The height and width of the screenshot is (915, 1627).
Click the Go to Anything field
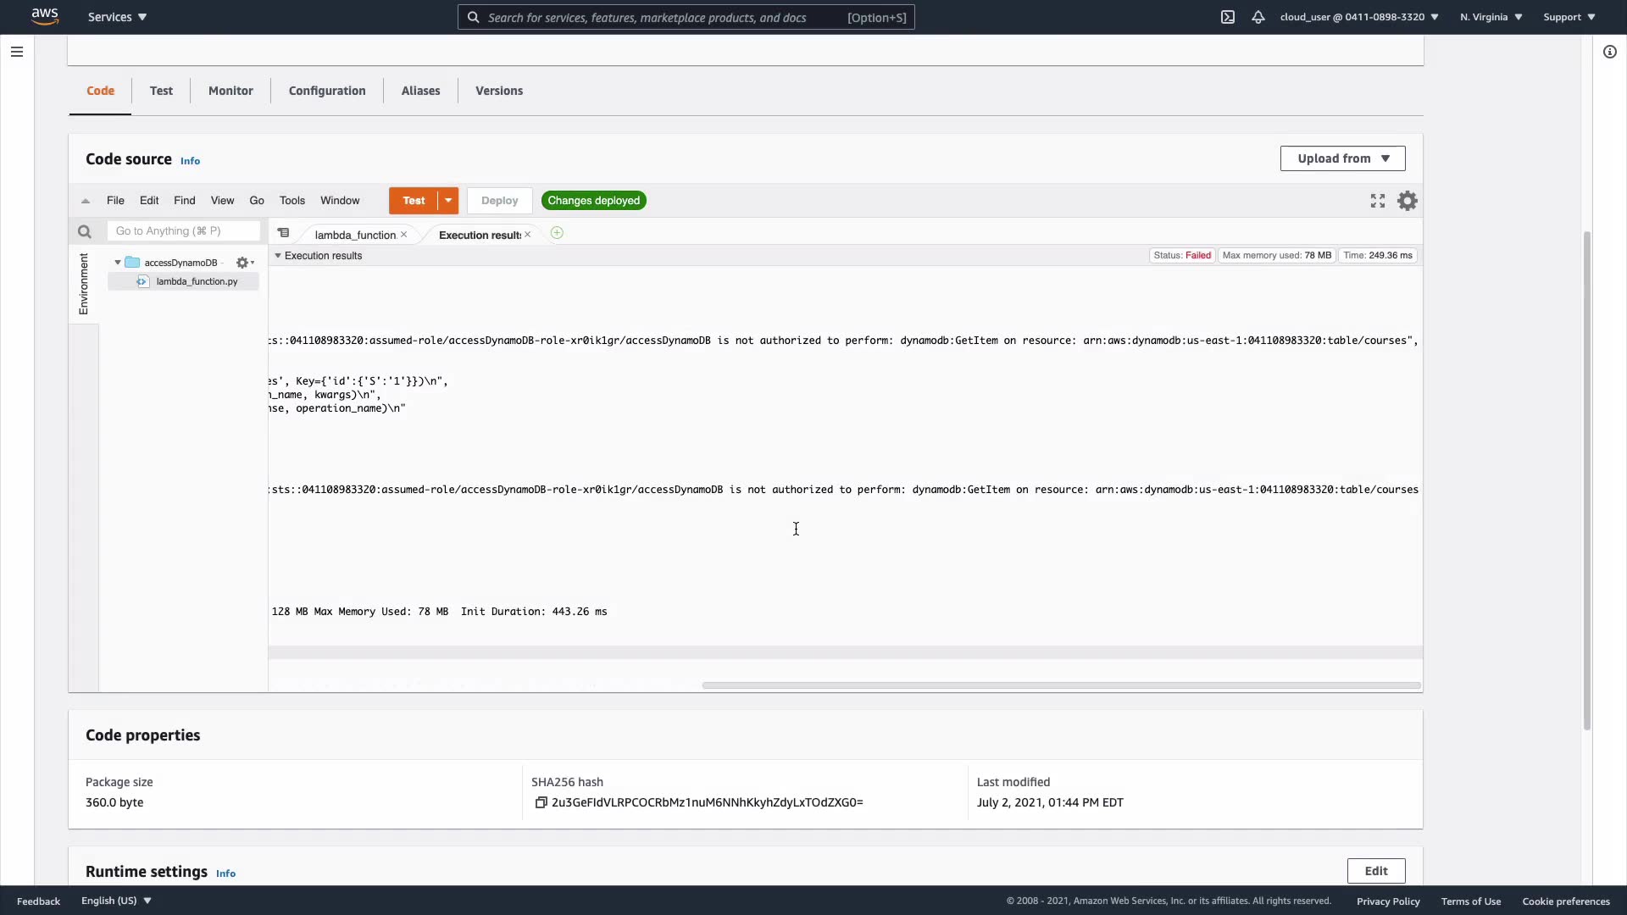tap(183, 230)
